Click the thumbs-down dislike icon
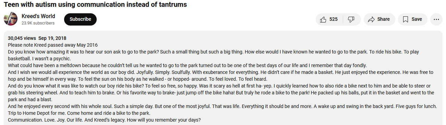446x125 pixels. click(x=351, y=19)
